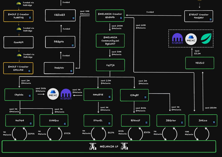Click the deBridge icon above the $WOLF 2 Creator node
This screenshot has height=157, width=222.
point(18,3)
